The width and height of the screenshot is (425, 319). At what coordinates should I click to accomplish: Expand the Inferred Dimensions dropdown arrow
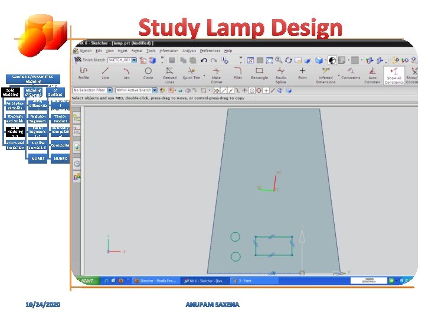(x=339, y=76)
